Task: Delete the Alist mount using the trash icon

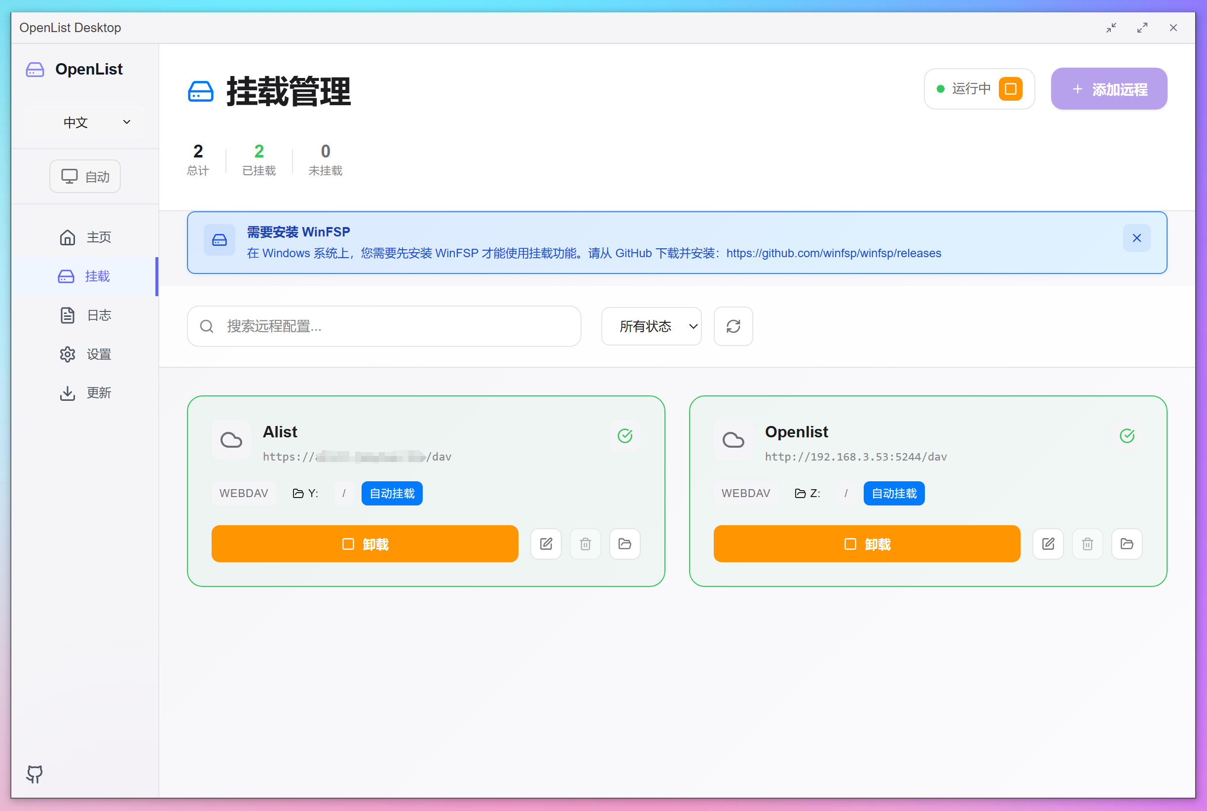Action: click(x=585, y=543)
